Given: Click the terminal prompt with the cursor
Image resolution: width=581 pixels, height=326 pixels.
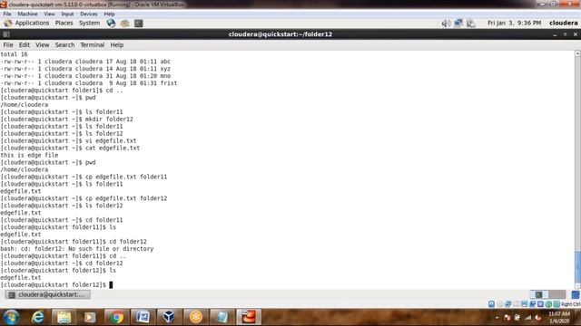Looking at the screenshot, I should point(56,285).
